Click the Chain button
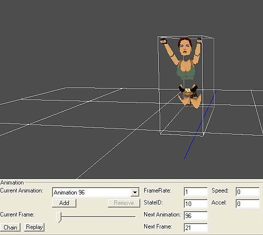 (10, 227)
